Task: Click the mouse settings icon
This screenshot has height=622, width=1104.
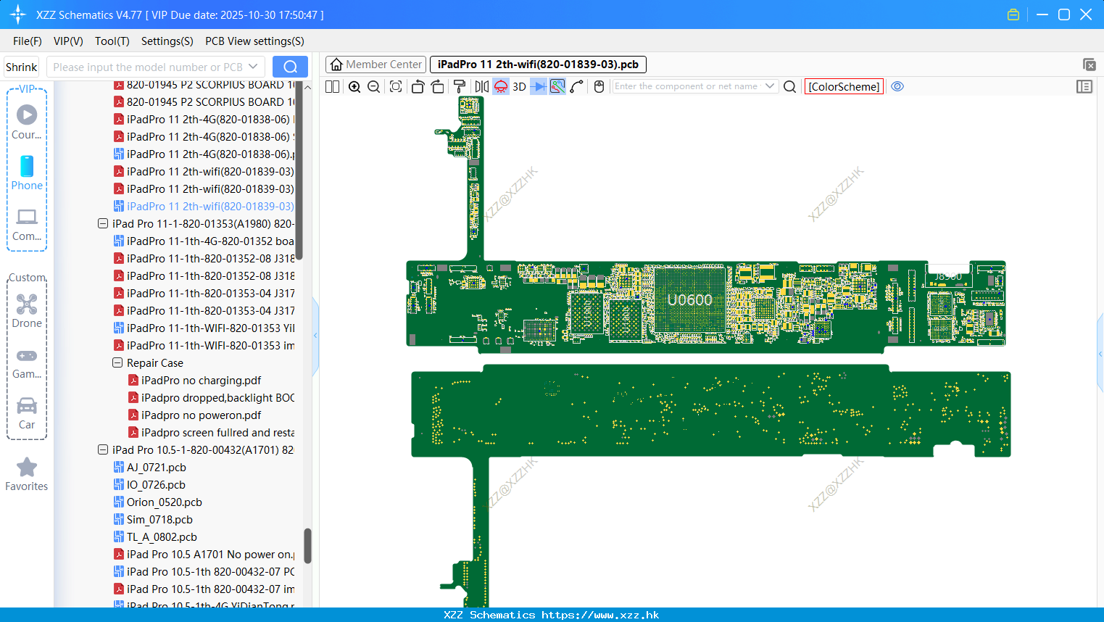Action: click(x=599, y=86)
